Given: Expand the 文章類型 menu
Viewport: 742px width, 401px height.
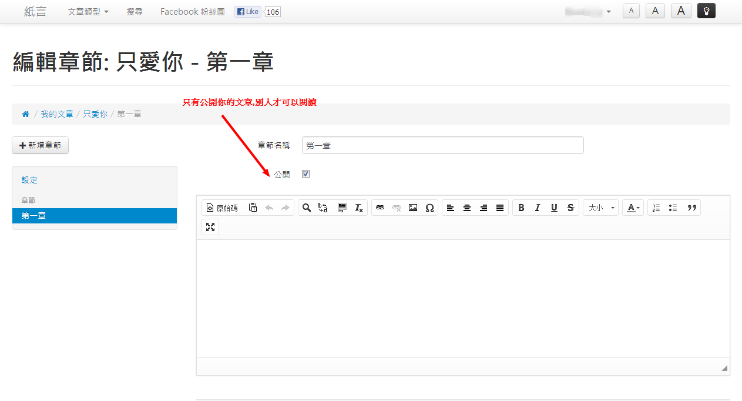Looking at the screenshot, I should click(88, 12).
